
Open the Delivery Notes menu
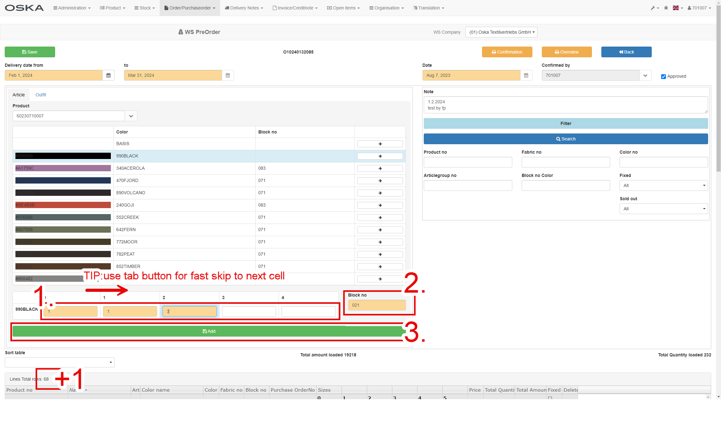coord(244,8)
